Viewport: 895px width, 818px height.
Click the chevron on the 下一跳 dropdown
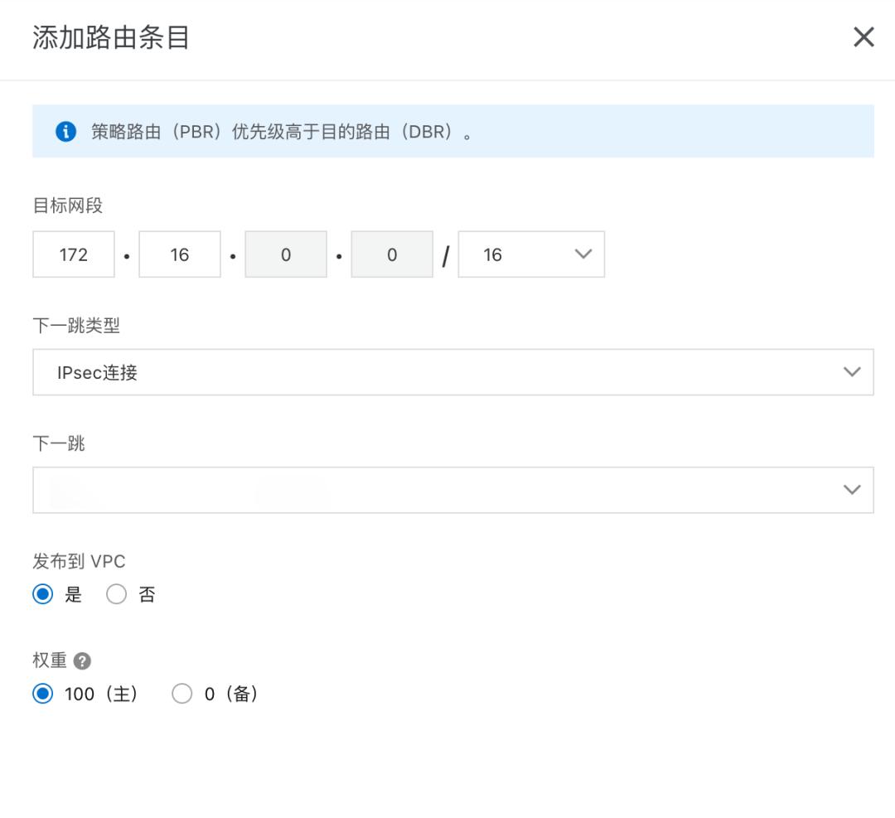tap(852, 489)
